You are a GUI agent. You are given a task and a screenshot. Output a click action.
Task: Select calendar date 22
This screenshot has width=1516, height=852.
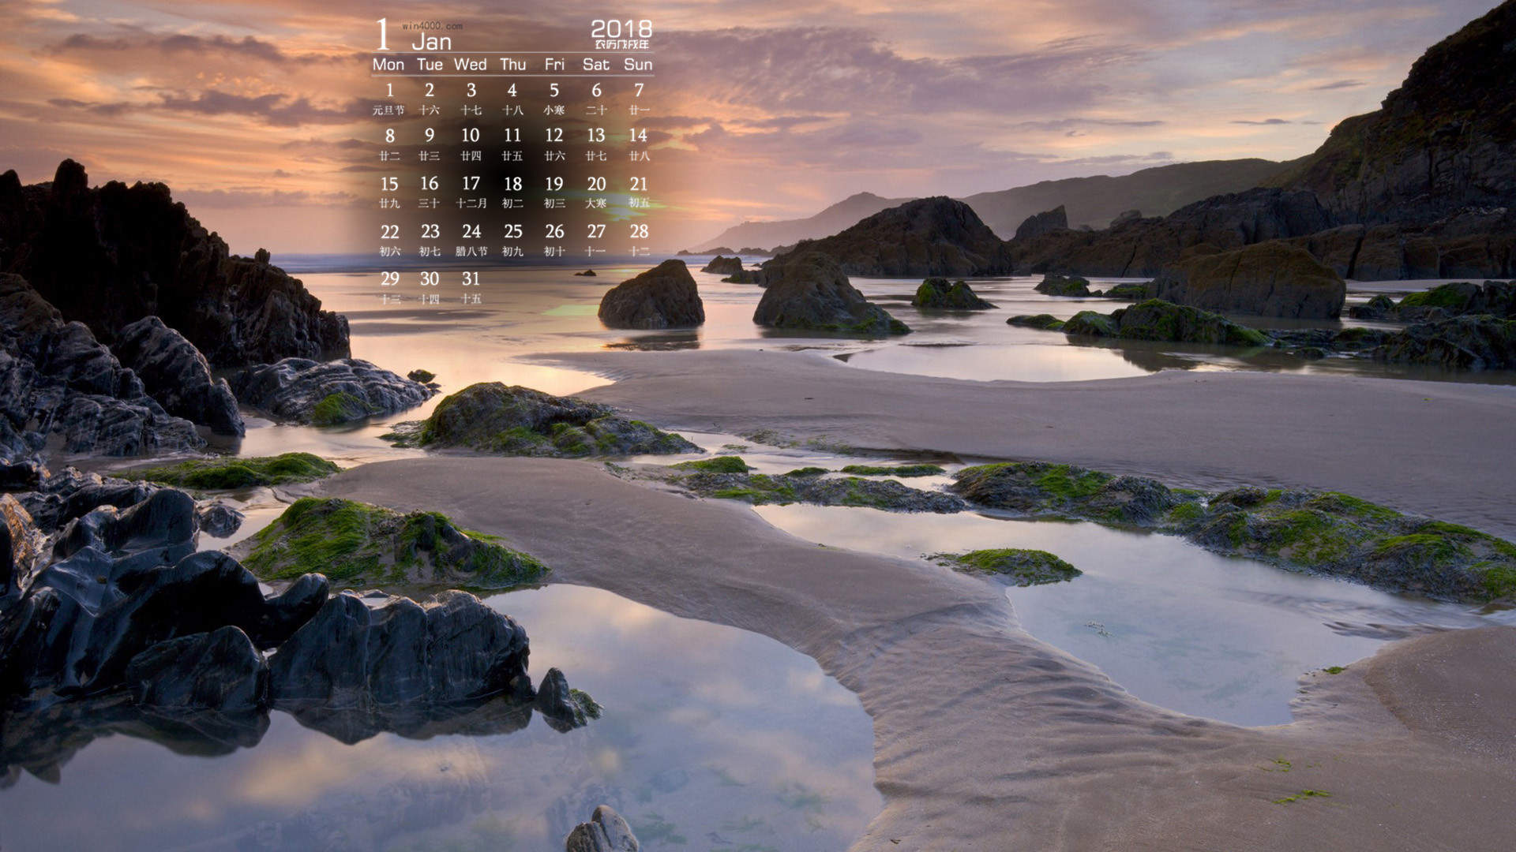click(389, 232)
